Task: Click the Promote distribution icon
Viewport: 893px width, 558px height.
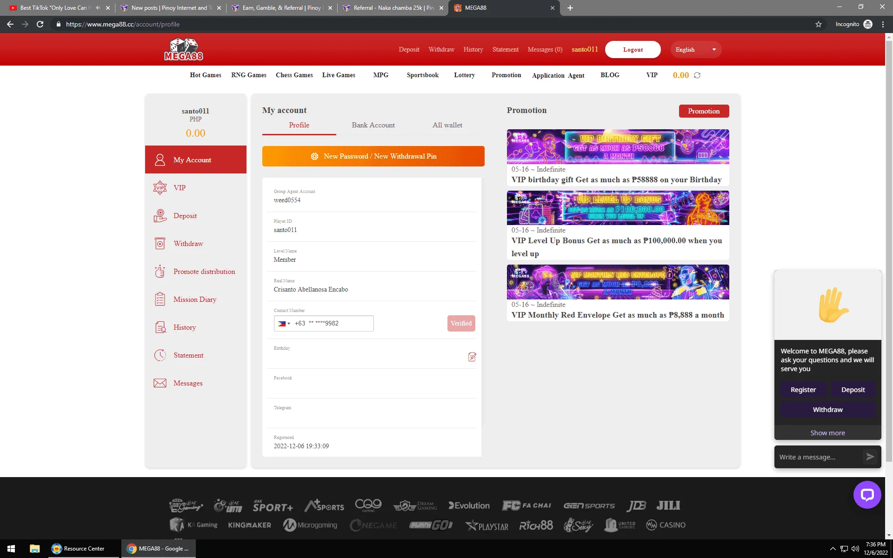Action: pyautogui.click(x=160, y=272)
